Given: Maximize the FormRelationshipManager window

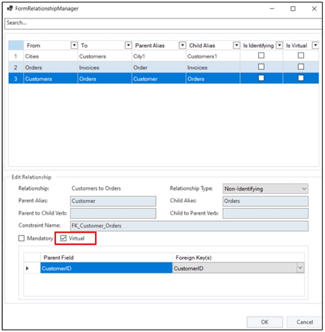Looking at the screenshot, I should (x=293, y=9).
